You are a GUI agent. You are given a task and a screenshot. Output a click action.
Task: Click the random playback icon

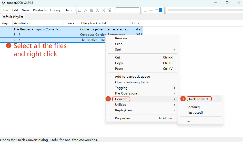109,10
